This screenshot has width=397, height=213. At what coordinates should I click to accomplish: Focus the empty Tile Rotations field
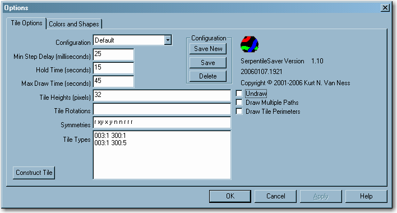tap(162, 109)
